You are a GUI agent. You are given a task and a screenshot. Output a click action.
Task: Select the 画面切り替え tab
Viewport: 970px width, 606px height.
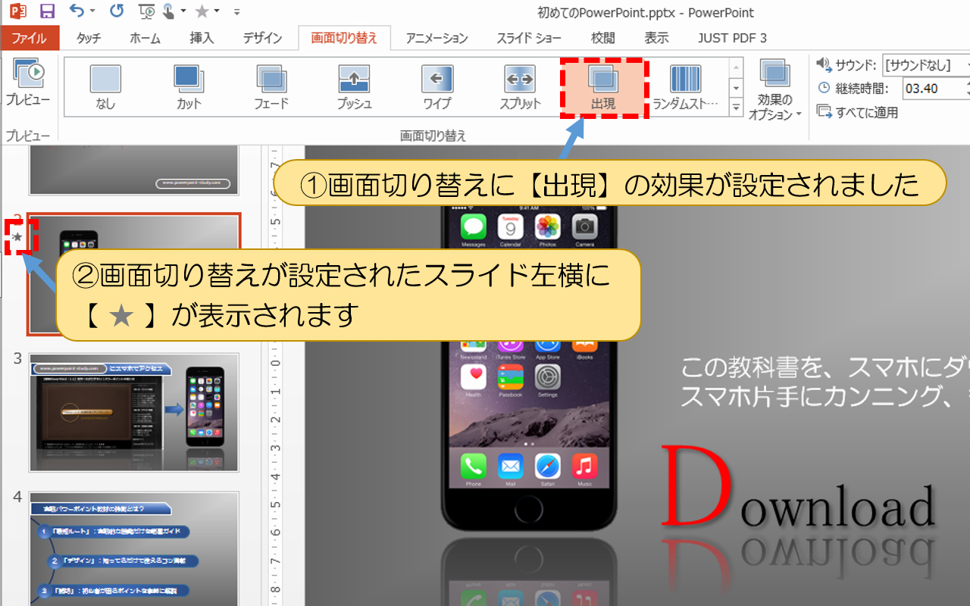click(x=344, y=38)
